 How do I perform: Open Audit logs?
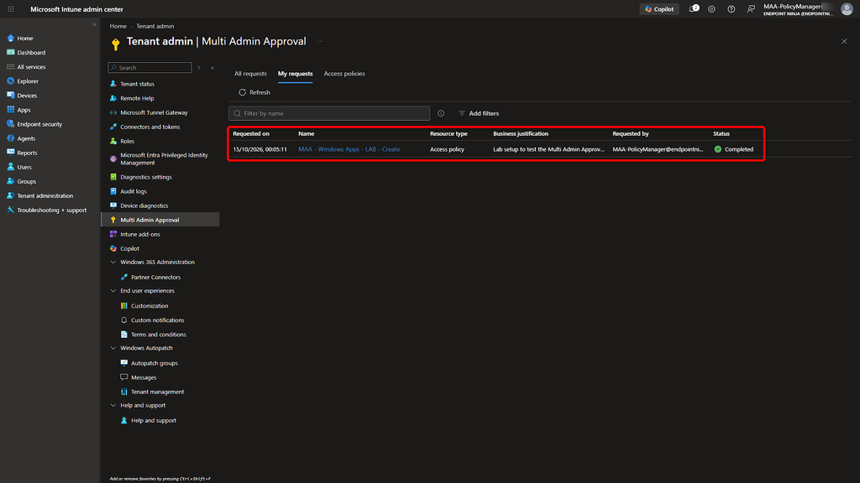click(134, 191)
